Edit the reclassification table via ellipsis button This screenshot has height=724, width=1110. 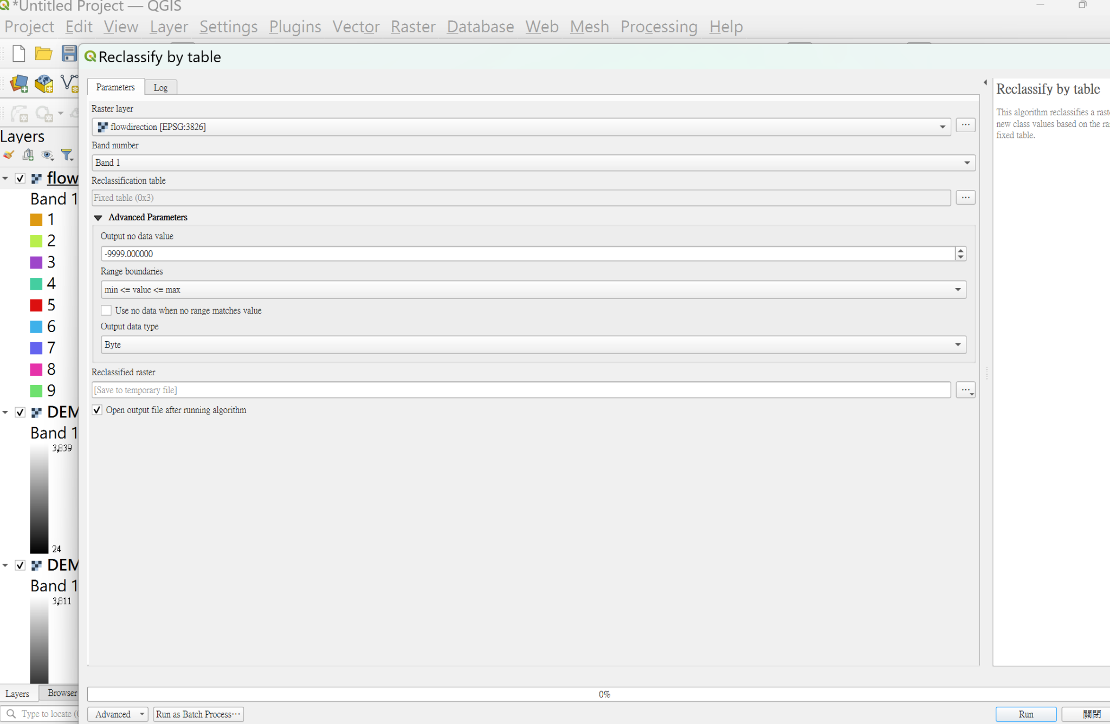(965, 198)
